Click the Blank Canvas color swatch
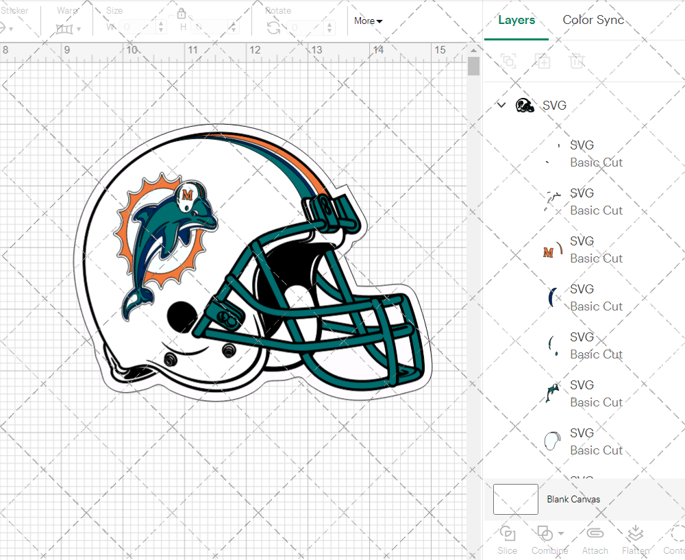The image size is (685, 560). click(515, 499)
